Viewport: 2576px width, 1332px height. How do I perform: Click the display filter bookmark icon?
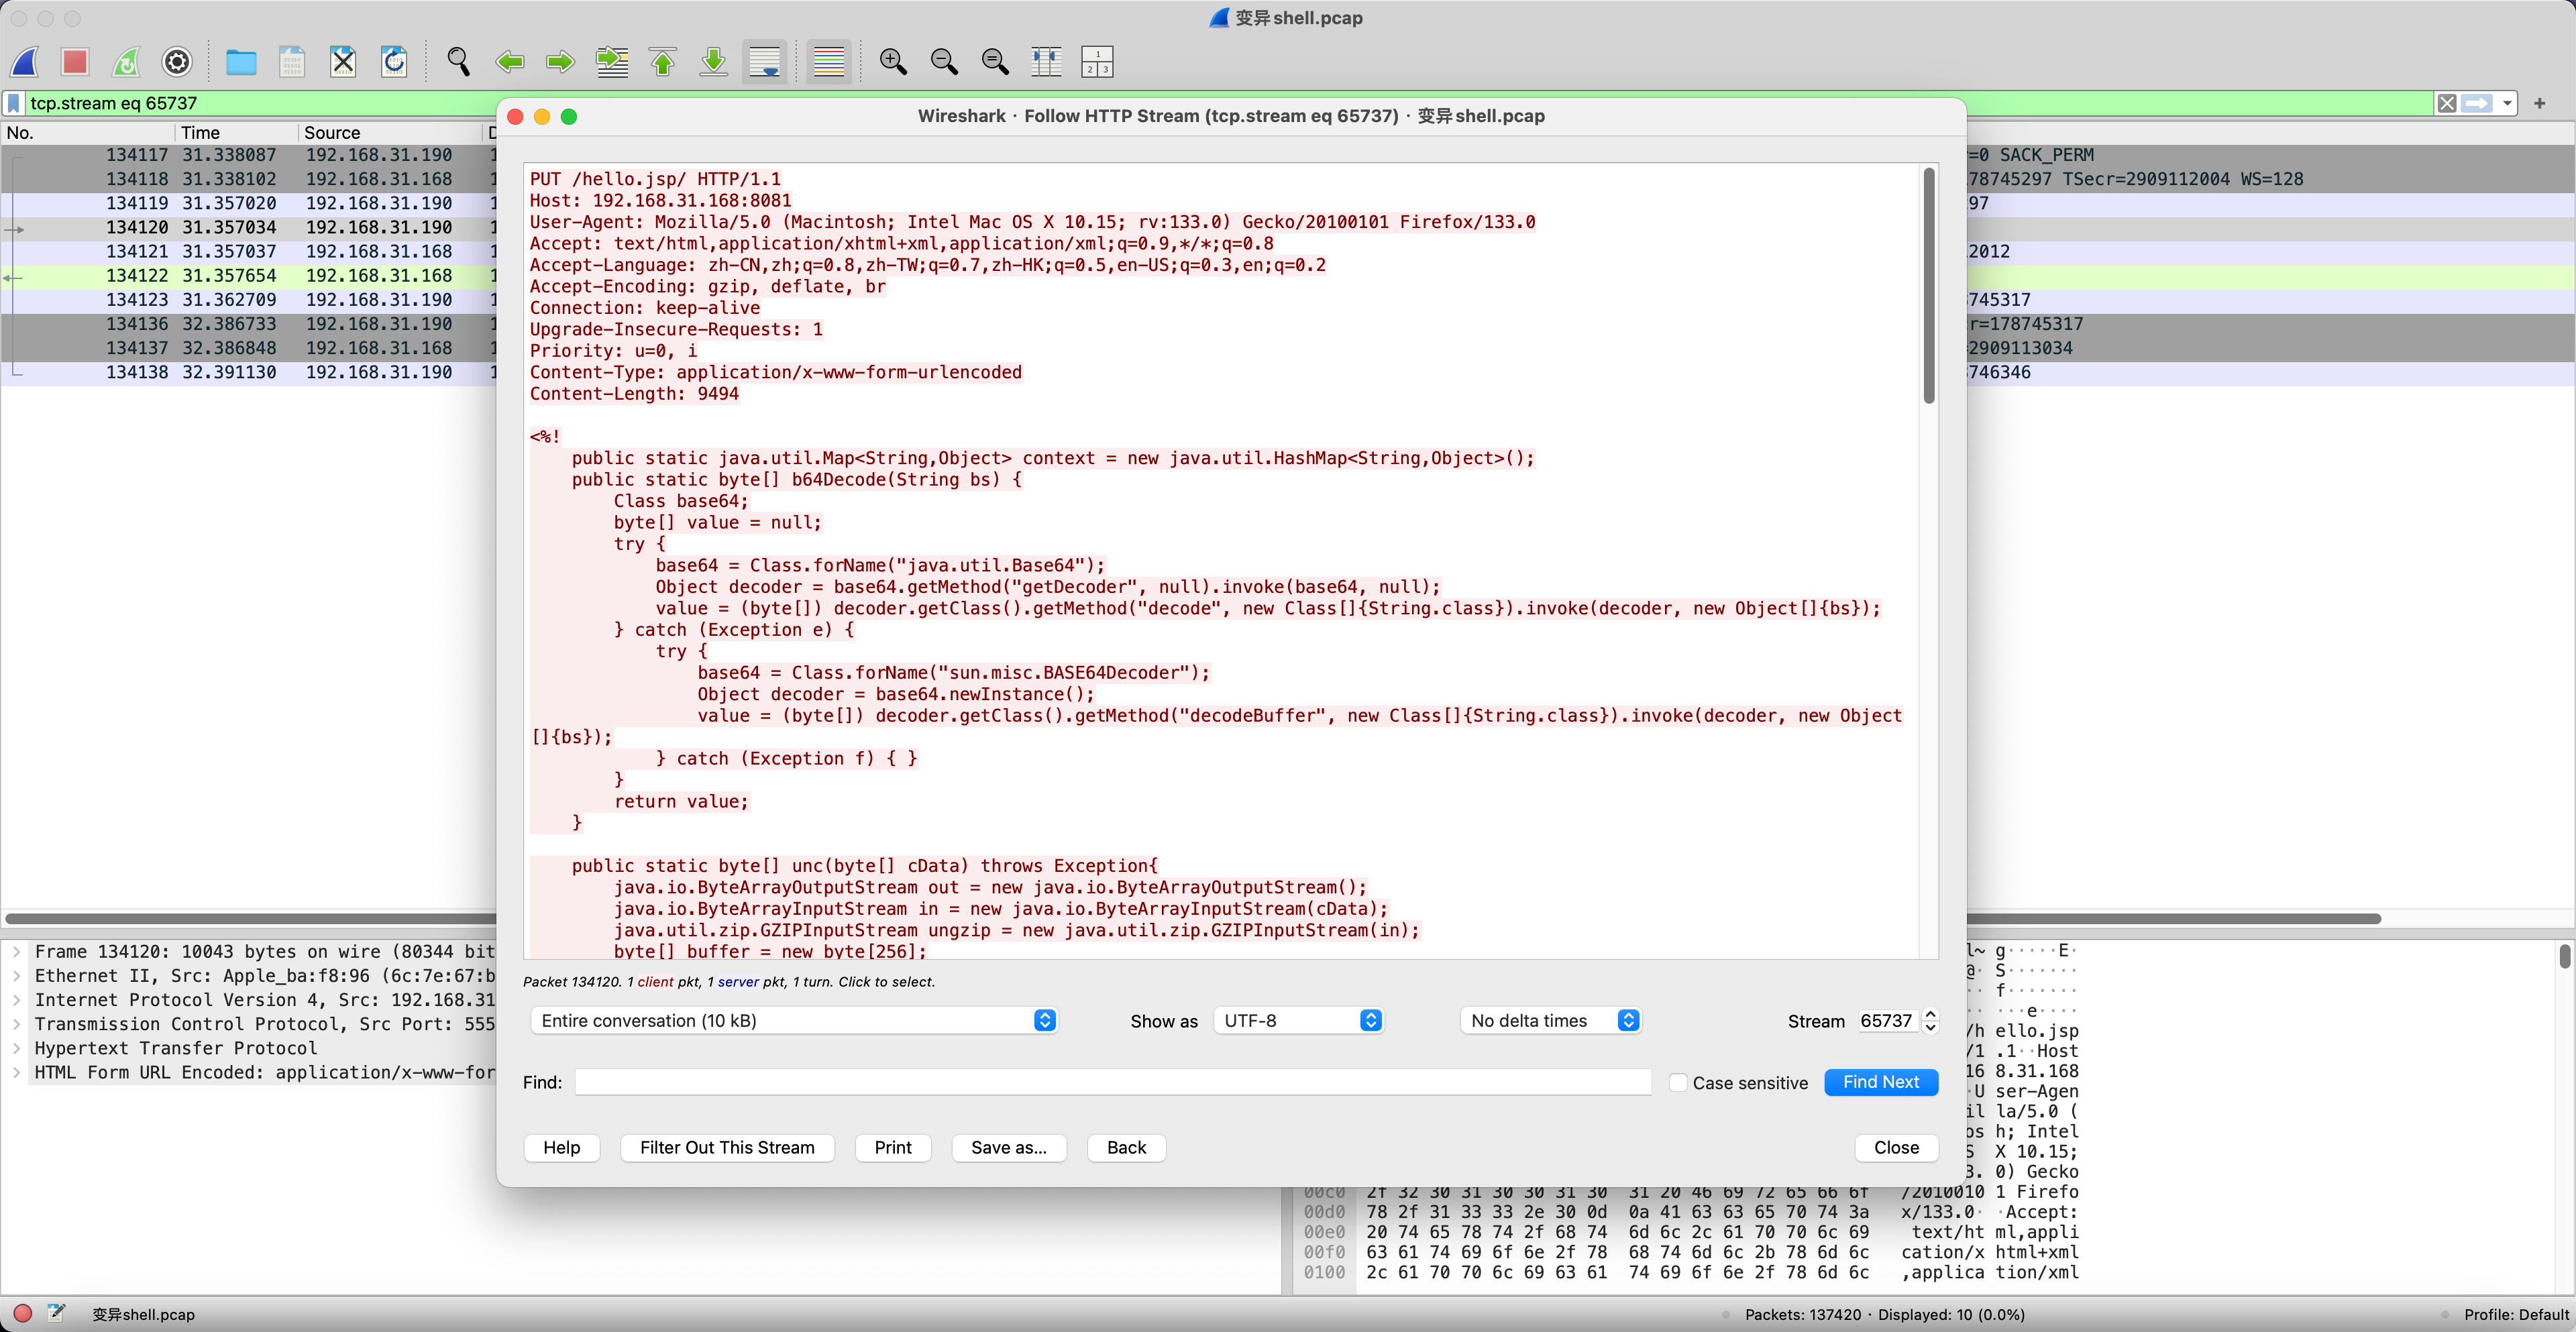click(x=13, y=103)
